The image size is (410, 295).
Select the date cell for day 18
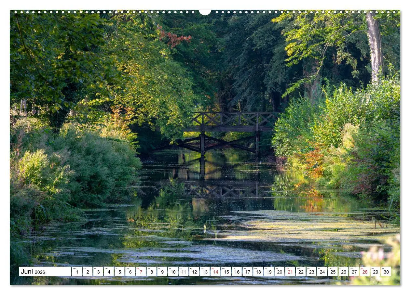[258, 272]
